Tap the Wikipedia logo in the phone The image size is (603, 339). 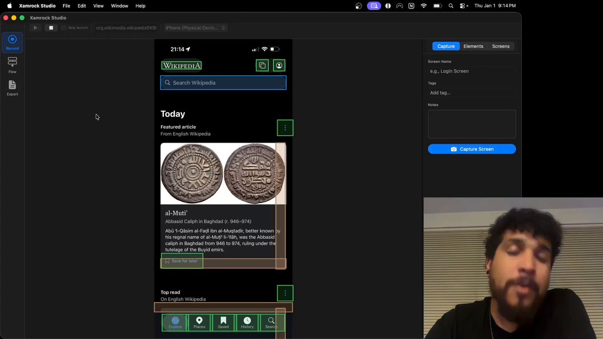tap(181, 65)
